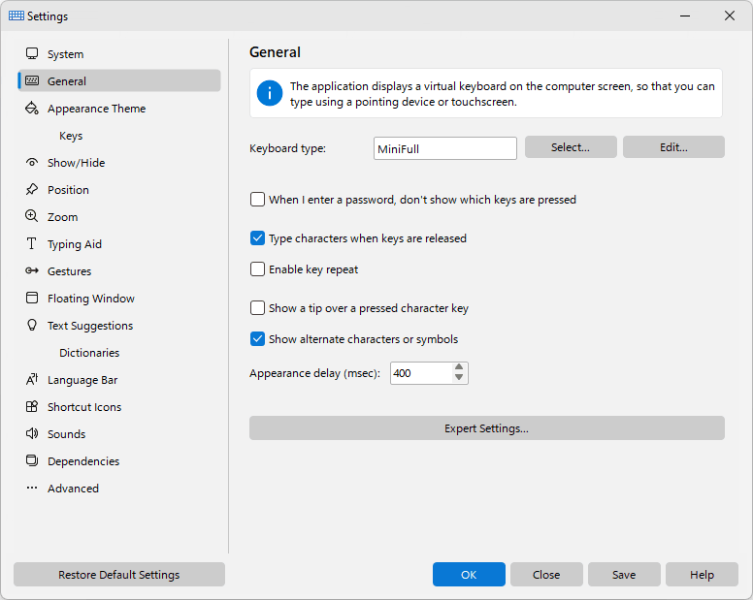
Task: Click the System monitor icon in sidebar
Action: pos(32,53)
